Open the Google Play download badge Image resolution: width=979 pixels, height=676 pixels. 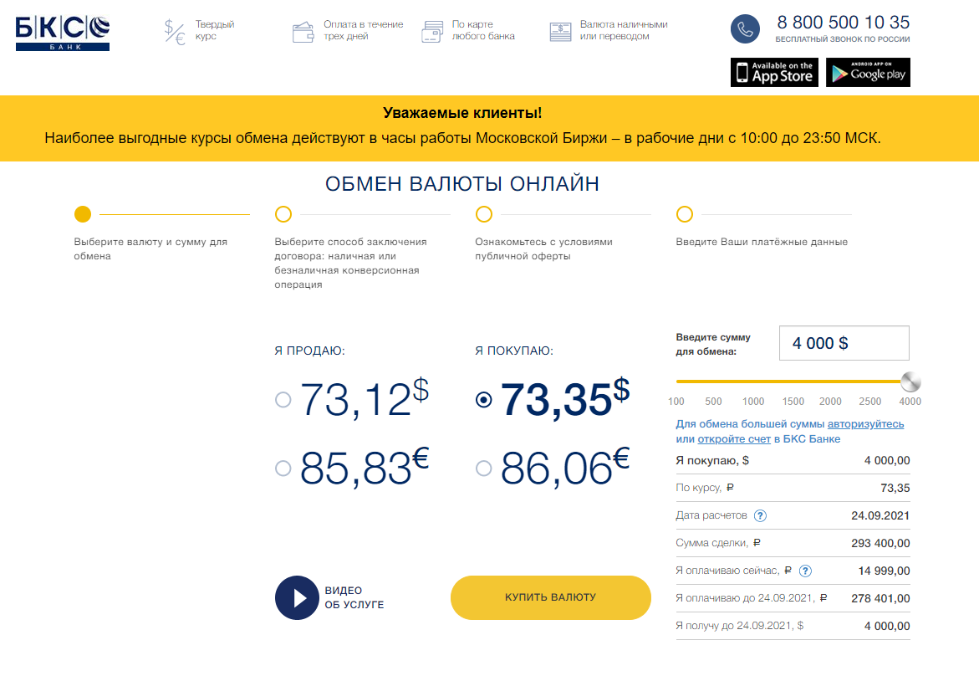click(x=868, y=73)
